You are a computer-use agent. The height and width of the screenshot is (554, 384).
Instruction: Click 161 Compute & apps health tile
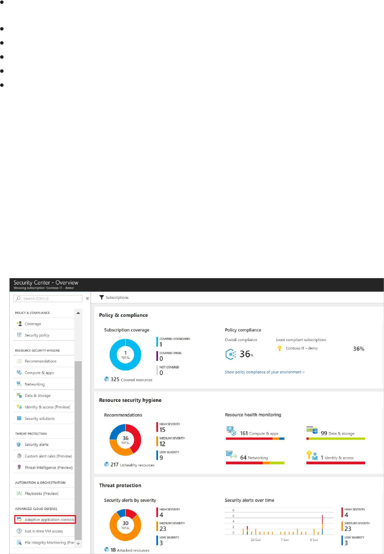(x=255, y=433)
